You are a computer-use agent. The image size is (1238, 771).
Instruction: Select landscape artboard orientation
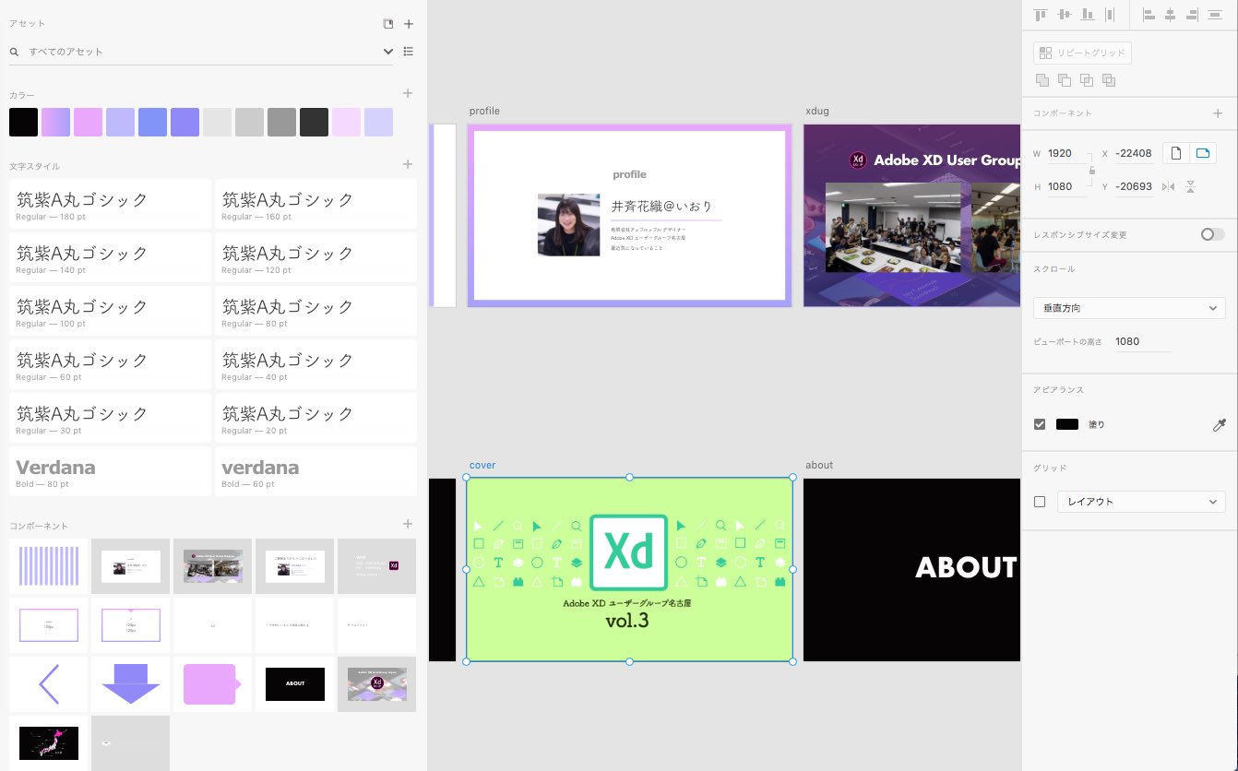(1202, 153)
